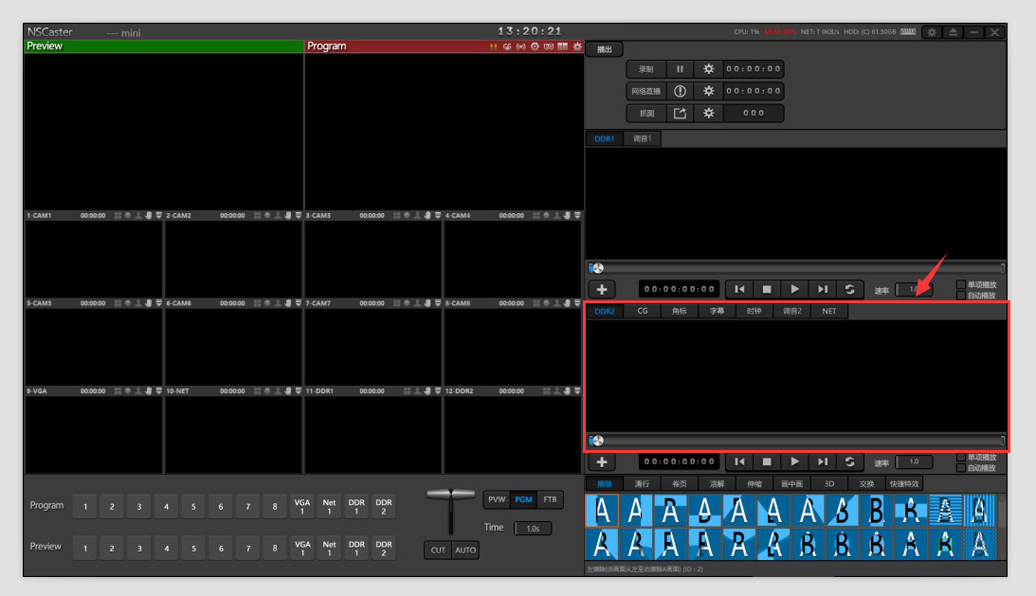Viewport: 1036px width, 596px height.
Task: Click the DDR2 playback progress slider
Action: [x=796, y=441]
